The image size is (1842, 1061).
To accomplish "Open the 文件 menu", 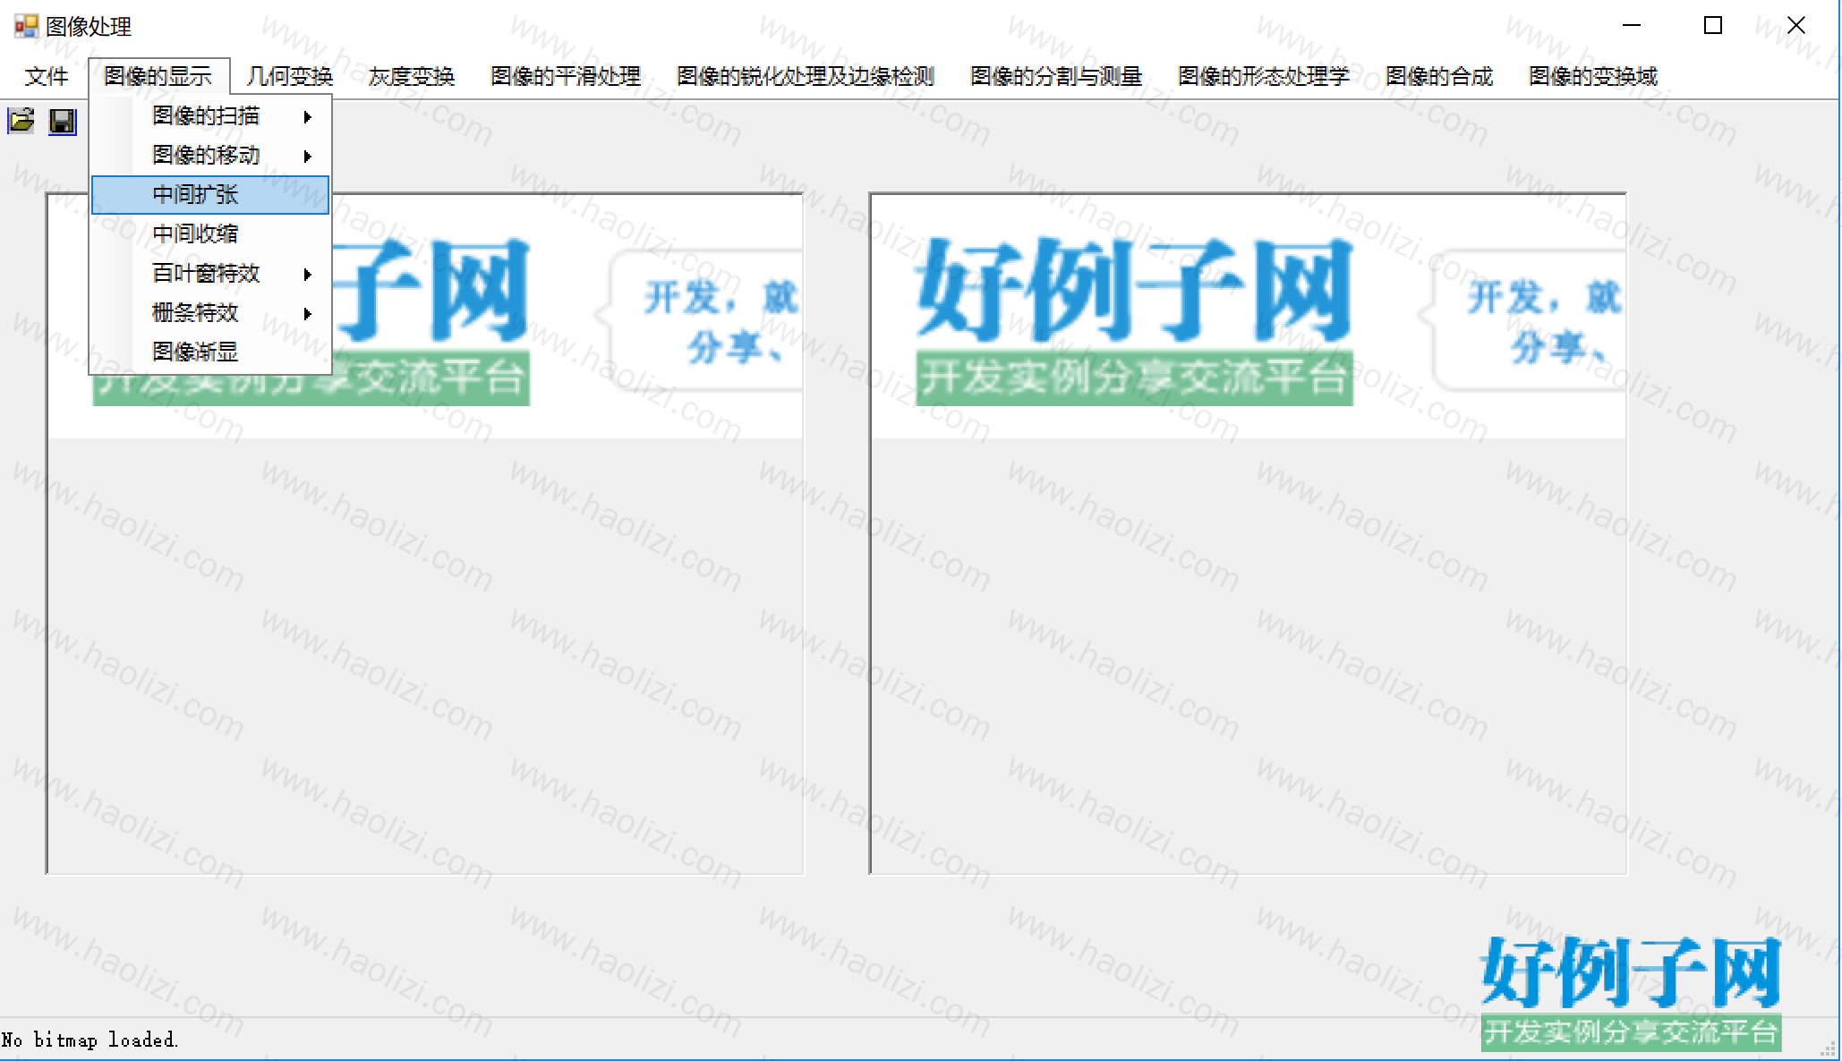I will tap(47, 77).
